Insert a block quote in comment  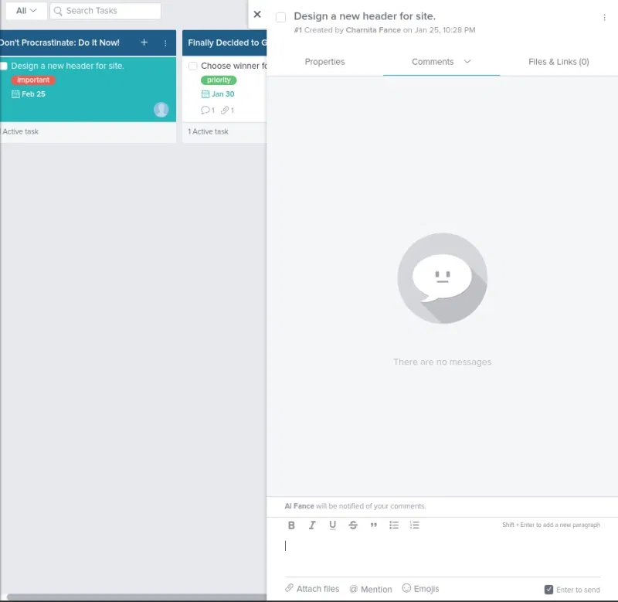(374, 525)
